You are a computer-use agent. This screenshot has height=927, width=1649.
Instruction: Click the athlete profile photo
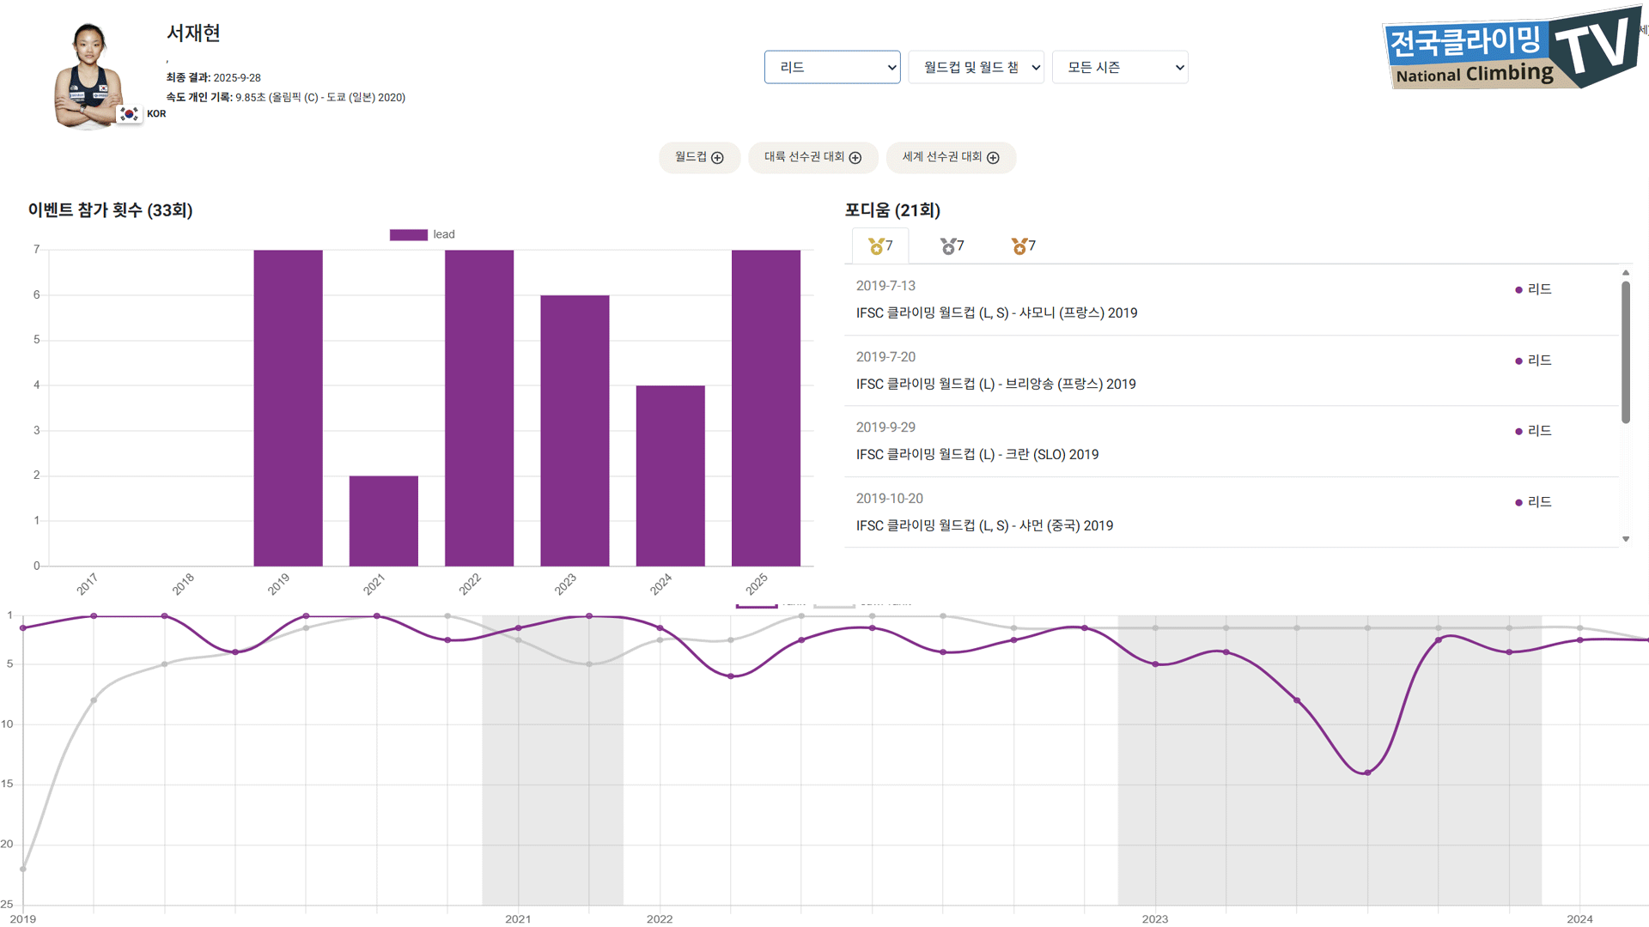point(88,76)
